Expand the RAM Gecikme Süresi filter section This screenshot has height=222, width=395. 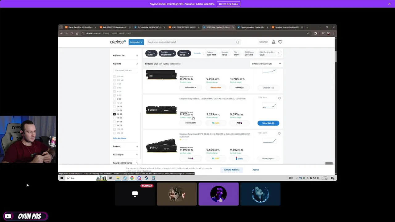(126, 163)
